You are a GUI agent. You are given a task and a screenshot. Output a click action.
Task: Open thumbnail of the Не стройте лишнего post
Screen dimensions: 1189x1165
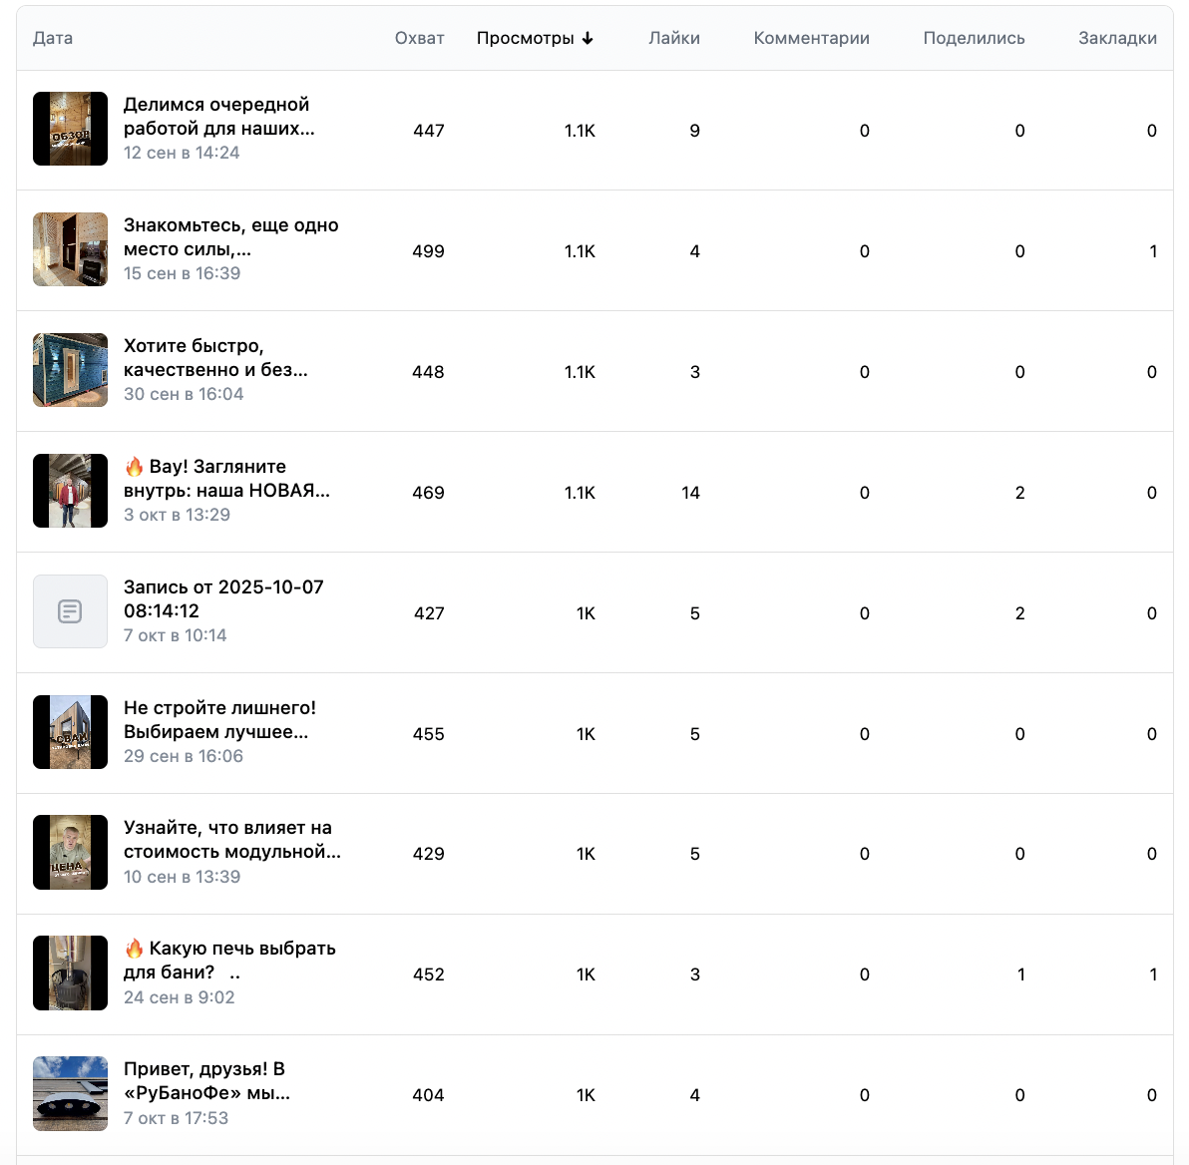70,732
